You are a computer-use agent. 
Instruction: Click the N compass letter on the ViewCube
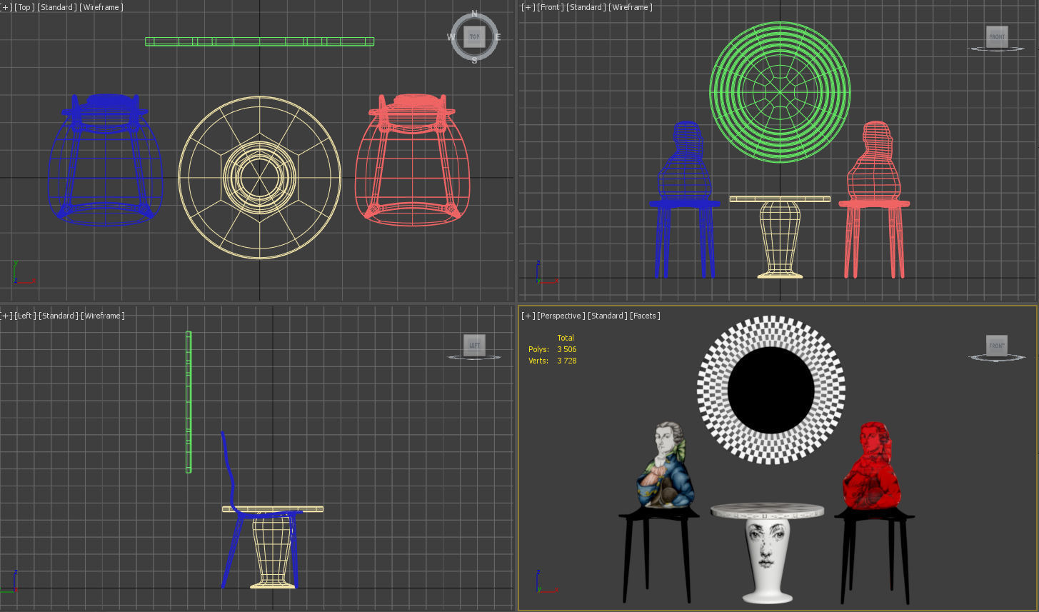click(474, 14)
